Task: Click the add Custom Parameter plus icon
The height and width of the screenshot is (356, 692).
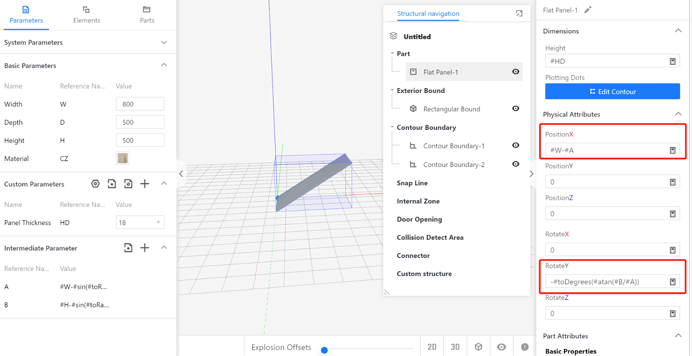Action: click(145, 184)
